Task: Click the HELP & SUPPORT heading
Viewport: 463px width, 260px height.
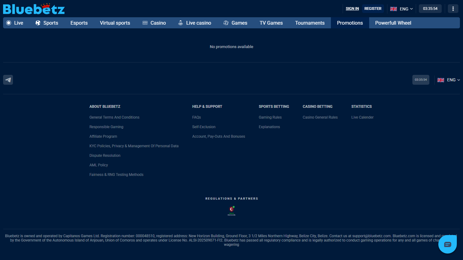Action: 207,107
